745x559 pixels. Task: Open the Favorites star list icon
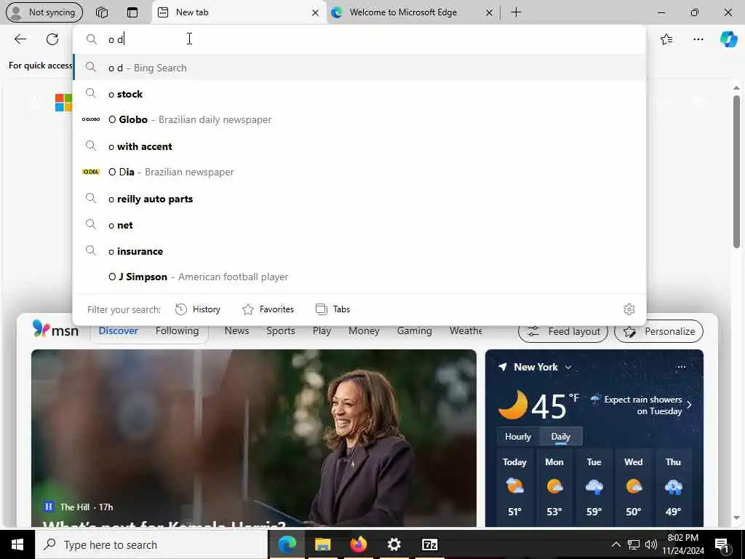[x=666, y=39]
